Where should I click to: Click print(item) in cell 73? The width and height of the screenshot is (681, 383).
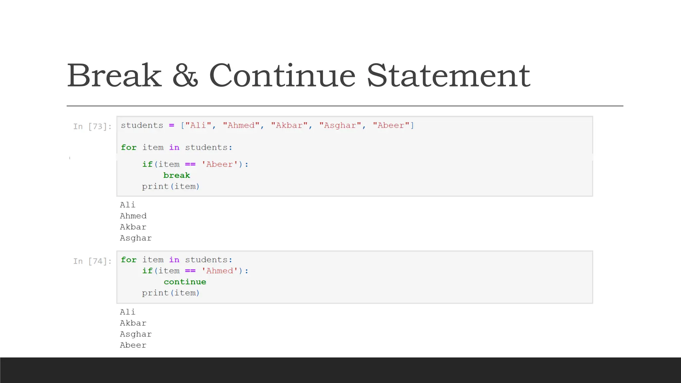(x=171, y=187)
